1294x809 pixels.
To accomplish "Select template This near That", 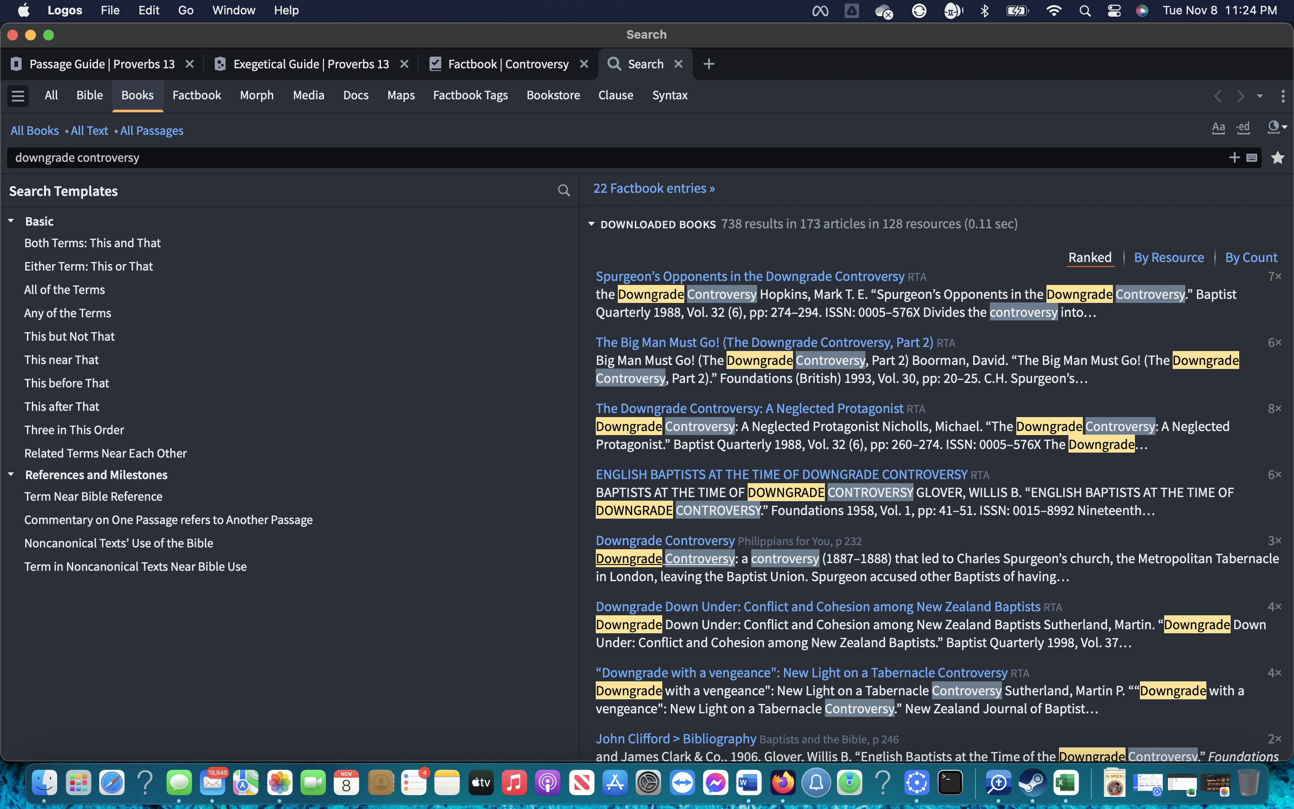I will (x=62, y=360).
